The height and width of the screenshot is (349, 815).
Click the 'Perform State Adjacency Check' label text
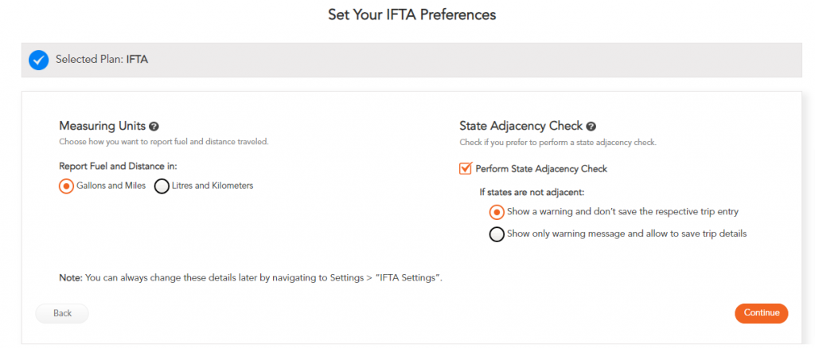(541, 168)
